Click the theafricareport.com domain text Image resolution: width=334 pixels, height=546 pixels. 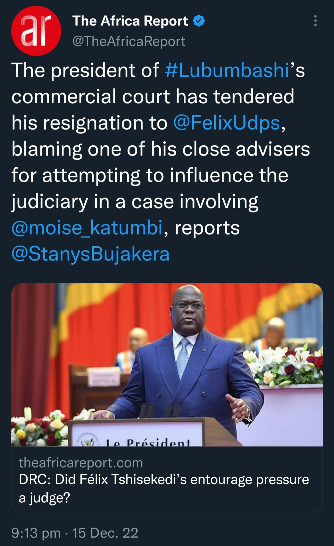tap(81, 463)
